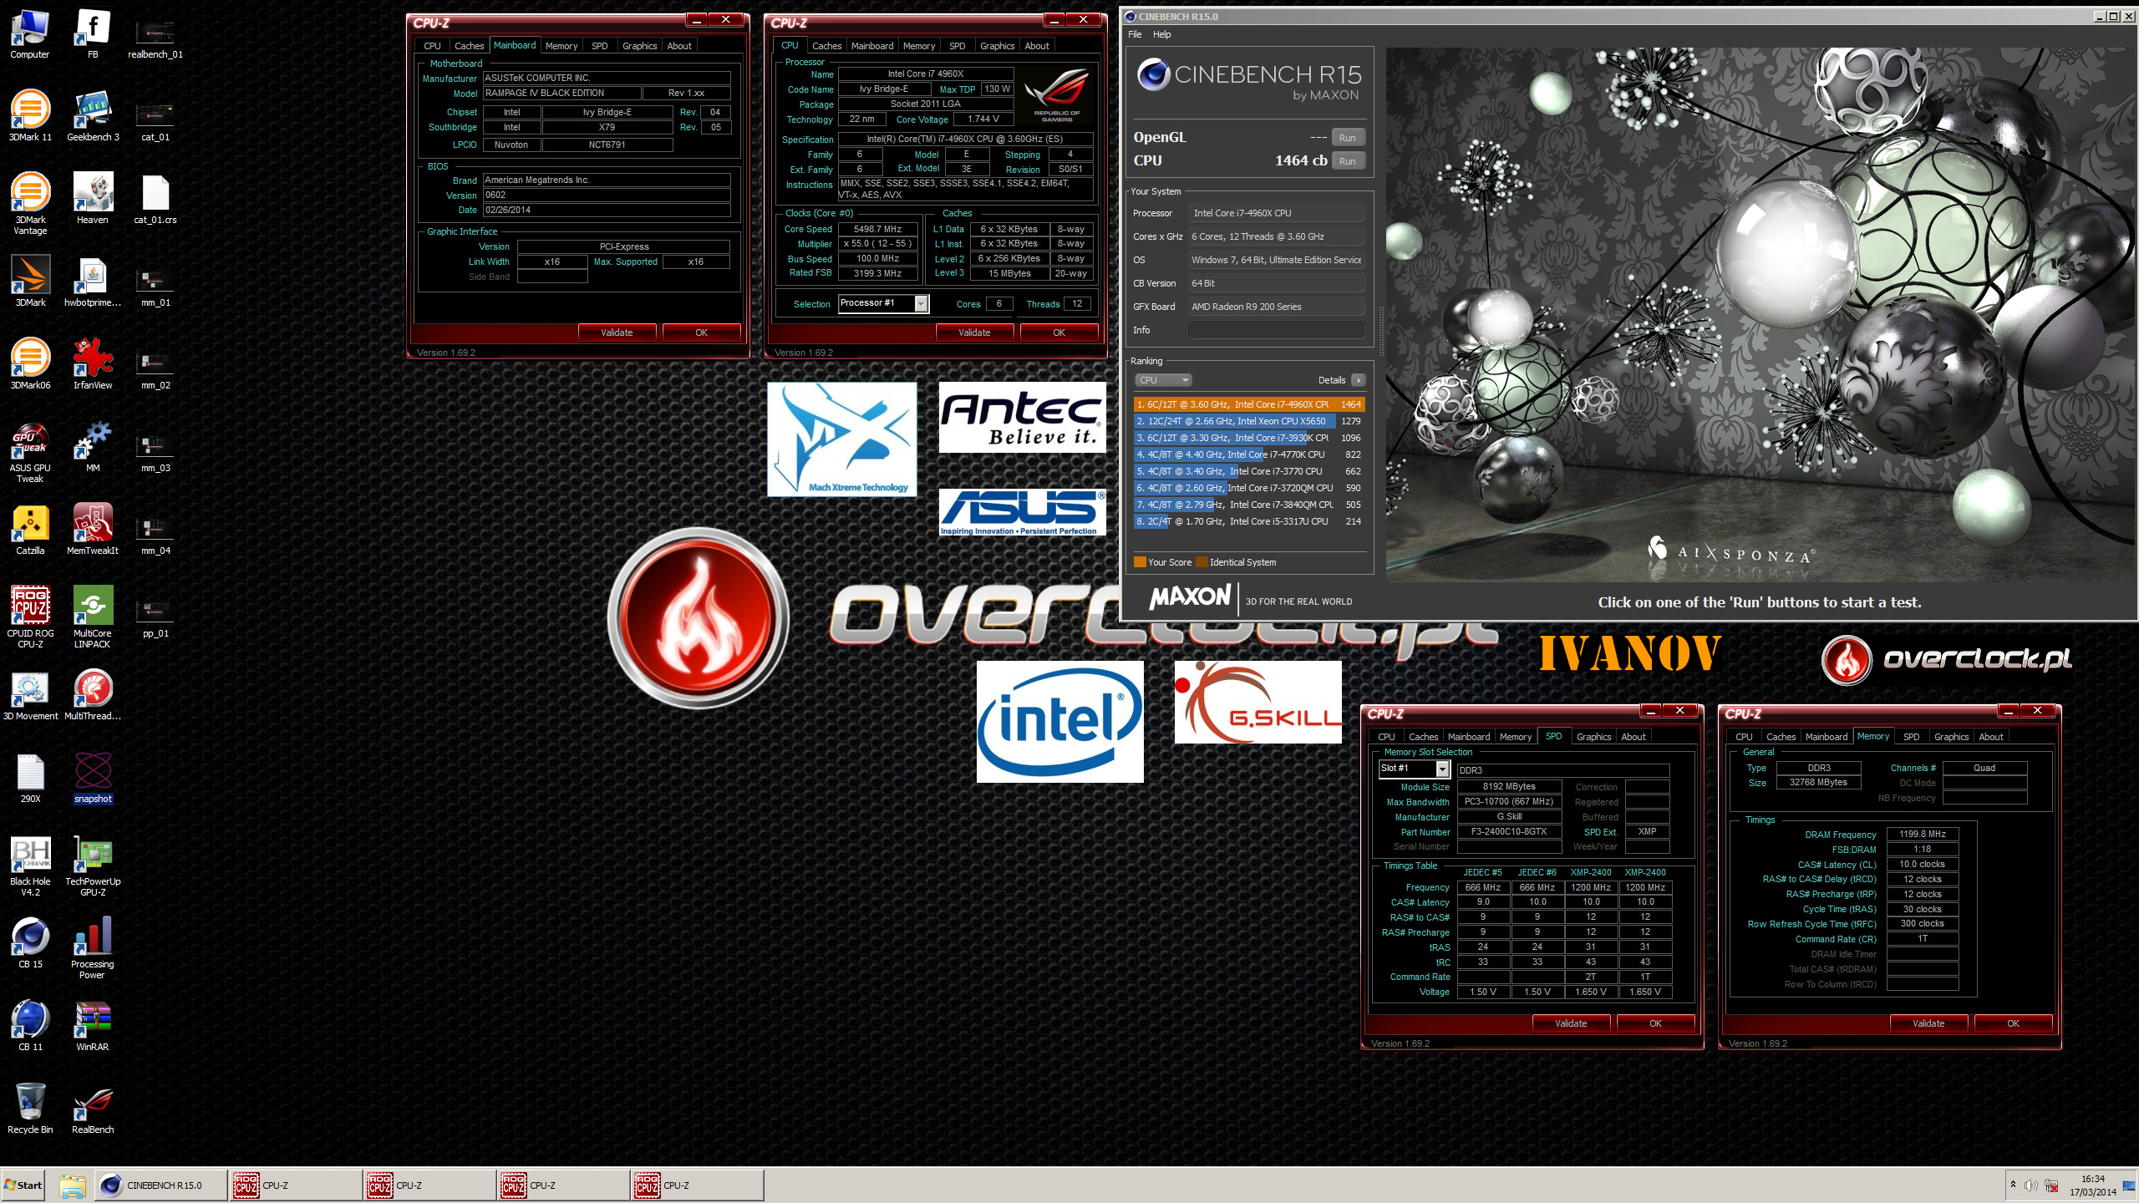Open the Cinebench File menu

[x=1135, y=34]
